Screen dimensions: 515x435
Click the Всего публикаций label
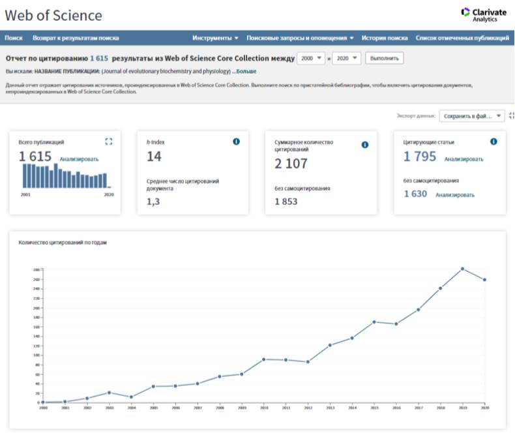tap(41, 142)
